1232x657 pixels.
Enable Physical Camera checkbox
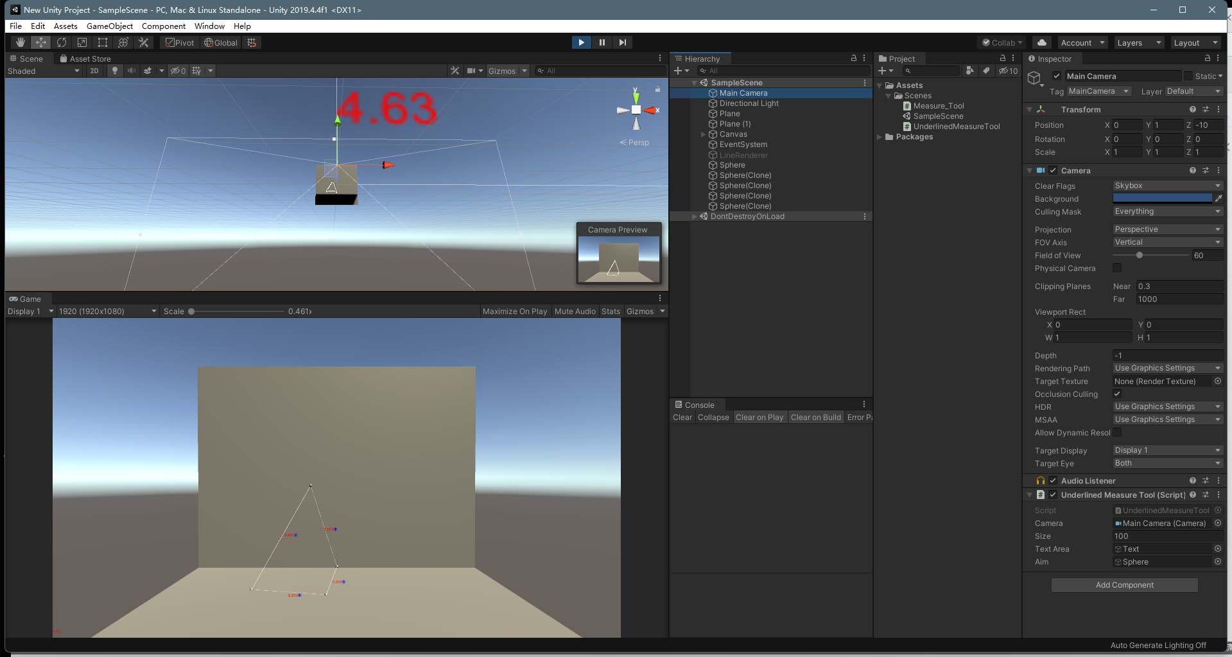1117,268
